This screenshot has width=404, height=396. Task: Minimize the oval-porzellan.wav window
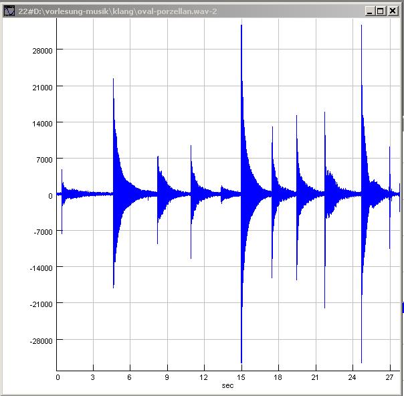370,11
